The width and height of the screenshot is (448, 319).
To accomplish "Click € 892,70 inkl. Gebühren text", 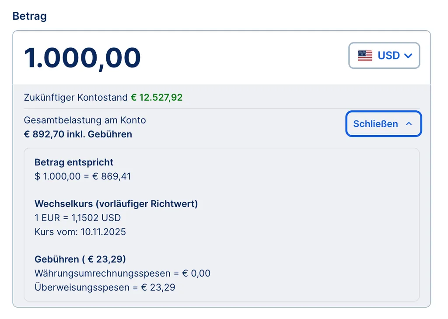I will coord(77,134).
